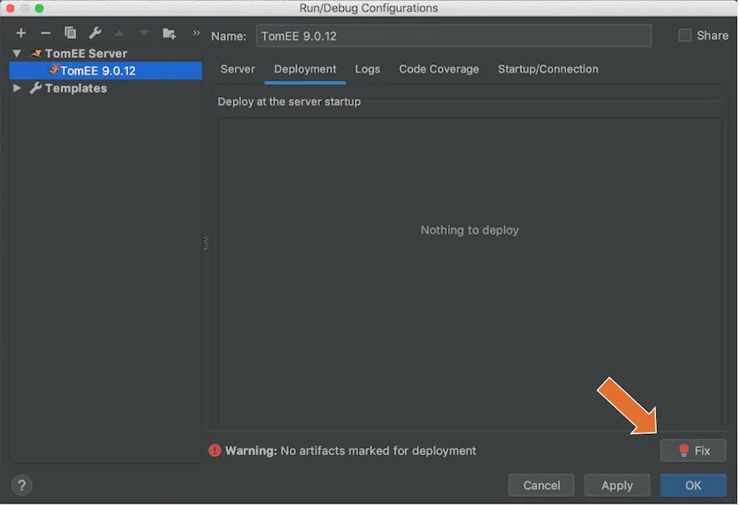Open the Logs tab
This screenshot has width=739, height=505.
367,69
